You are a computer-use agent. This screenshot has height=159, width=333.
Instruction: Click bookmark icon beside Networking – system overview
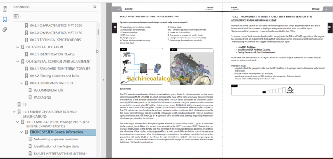pos(30,139)
